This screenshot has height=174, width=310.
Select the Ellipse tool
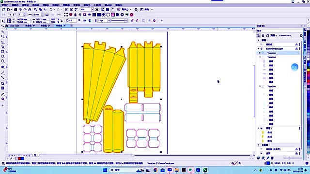coord(2,57)
